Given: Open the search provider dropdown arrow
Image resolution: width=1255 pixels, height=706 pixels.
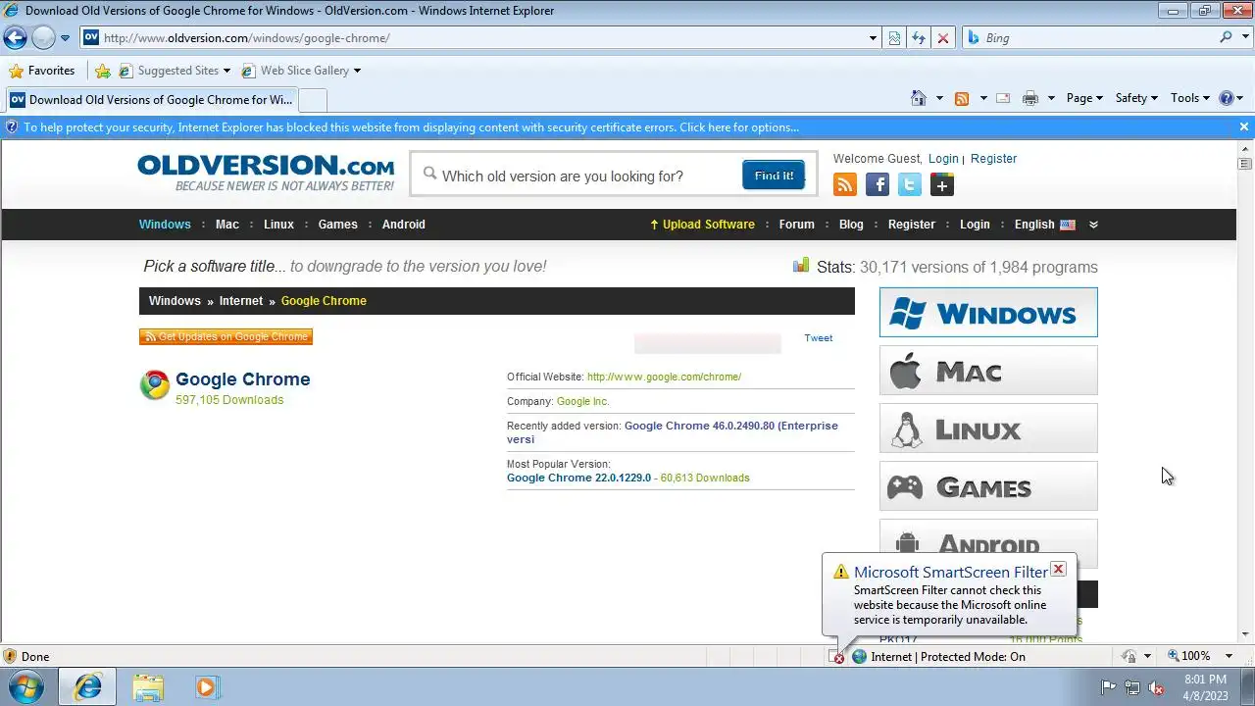Looking at the screenshot, I should pos(1245,38).
